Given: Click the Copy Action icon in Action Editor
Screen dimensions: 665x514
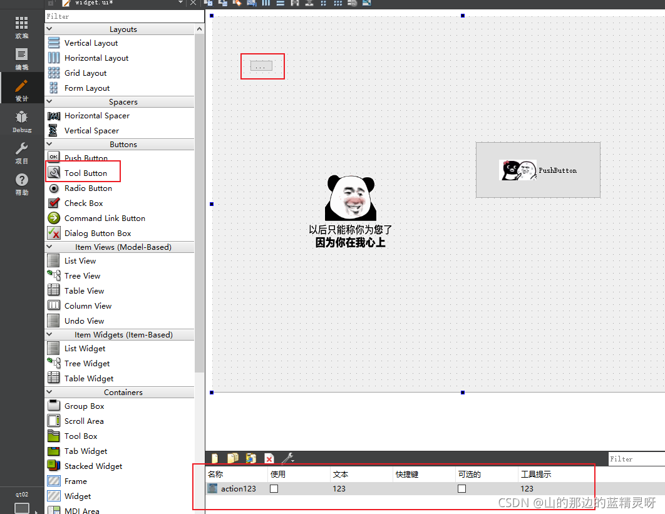Looking at the screenshot, I should click(x=232, y=458).
